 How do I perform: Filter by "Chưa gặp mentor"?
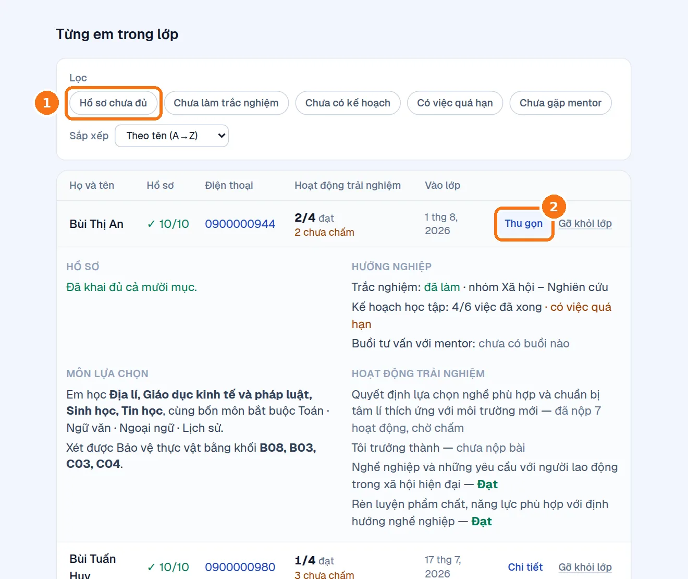[x=560, y=103]
